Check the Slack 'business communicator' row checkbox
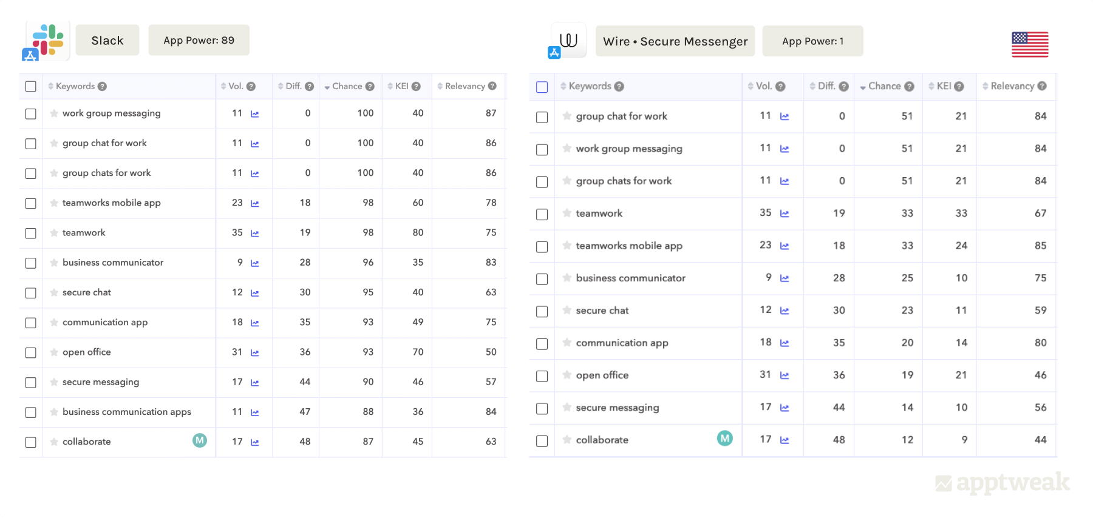Image resolution: width=1093 pixels, height=518 pixels. click(31, 263)
